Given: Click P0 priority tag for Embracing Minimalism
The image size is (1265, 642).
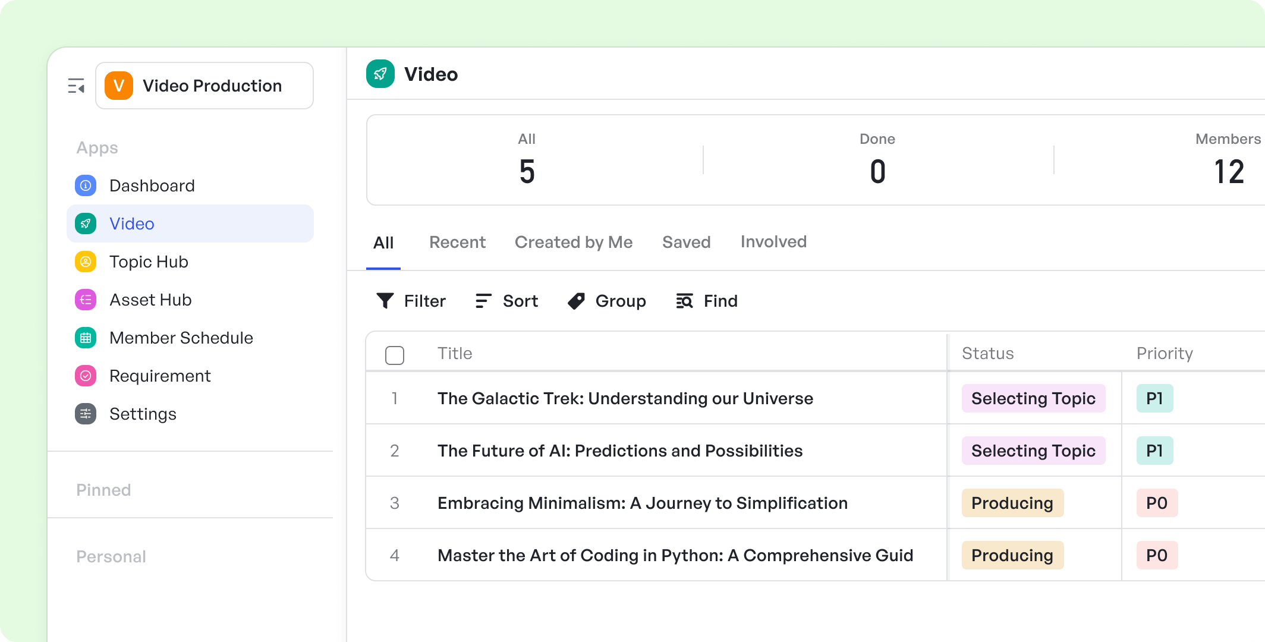Looking at the screenshot, I should [x=1157, y=503].
